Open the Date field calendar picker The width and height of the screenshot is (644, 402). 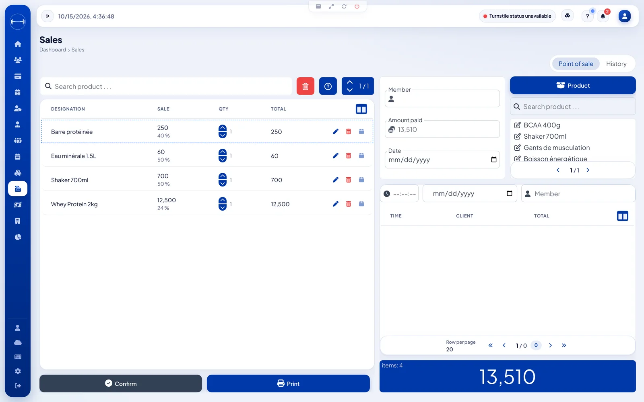point(494,160)
